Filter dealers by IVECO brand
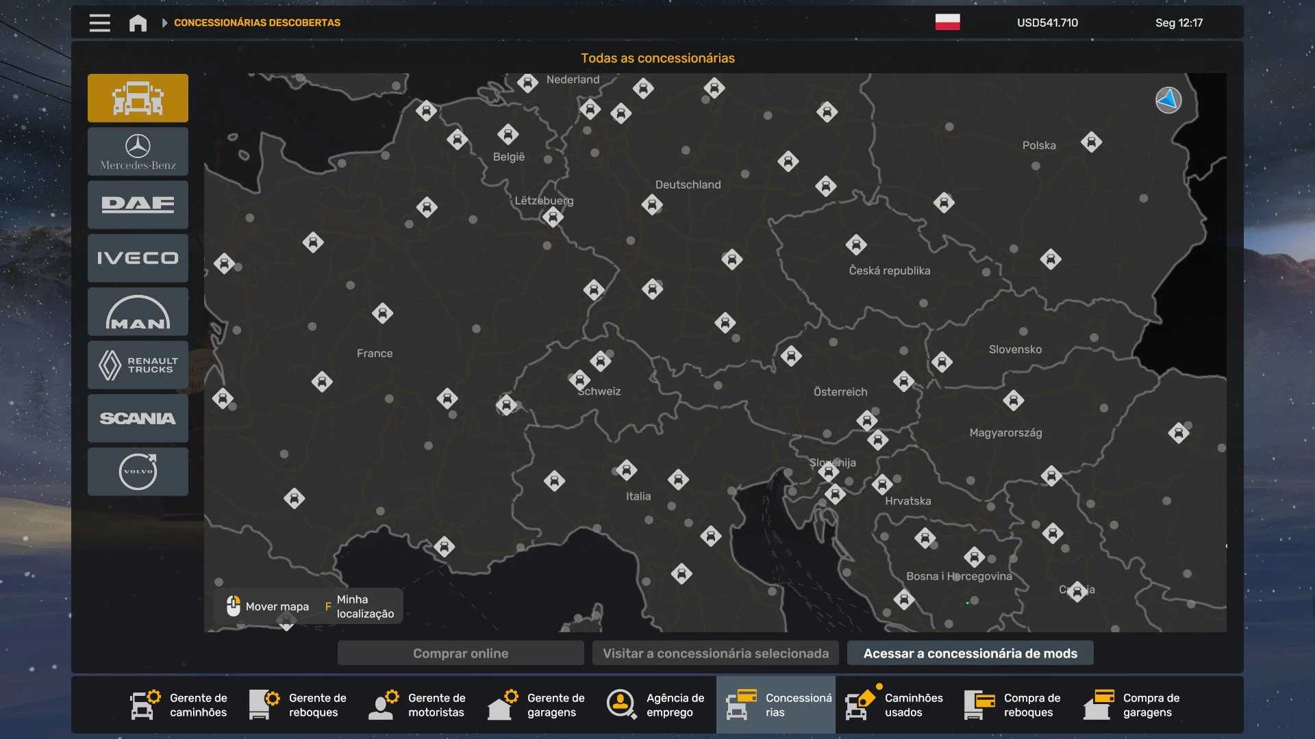This screenshot has height=739, width=1315. [x=138, y=258]
